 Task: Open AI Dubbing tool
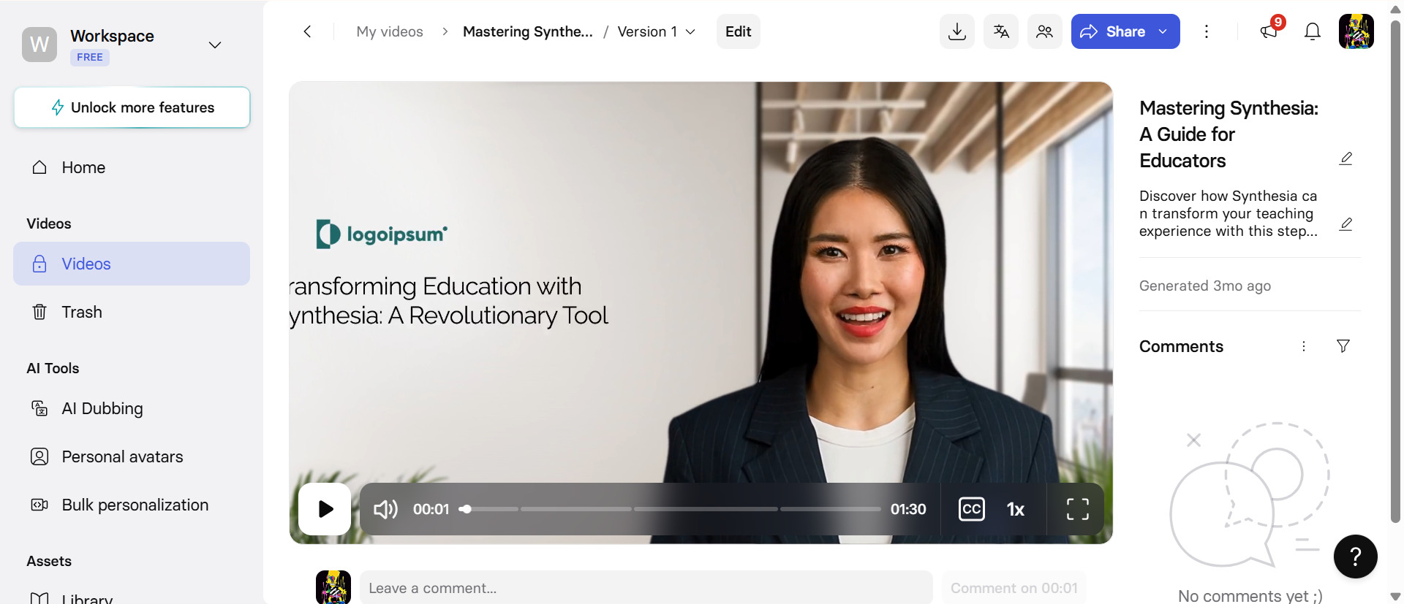coord(132,408)
